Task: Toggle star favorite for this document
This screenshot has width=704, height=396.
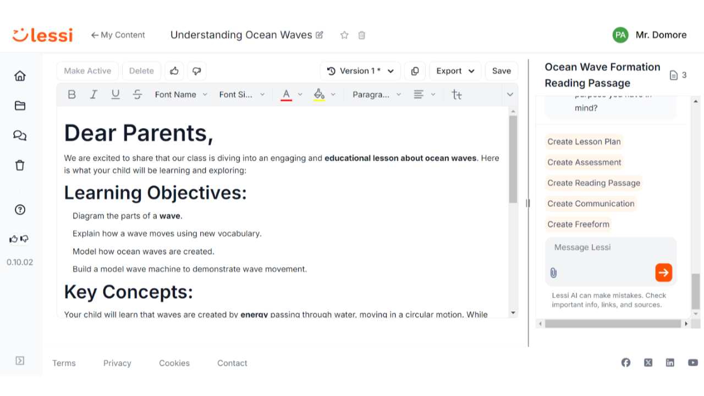Action: pos(344,35)
